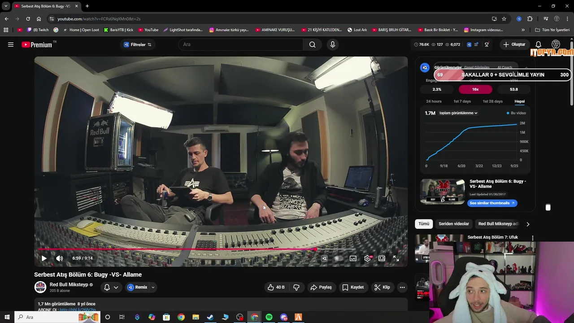Open Red Bull Miksteyp channel name link

(x=69, y=284)
